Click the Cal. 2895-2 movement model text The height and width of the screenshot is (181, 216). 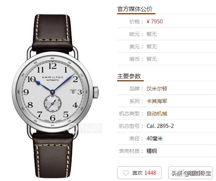click(160, 126)
